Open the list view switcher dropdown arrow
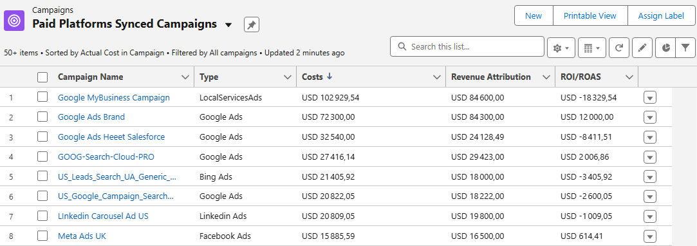This screenshot has height=246, width=697. (228, 25)
